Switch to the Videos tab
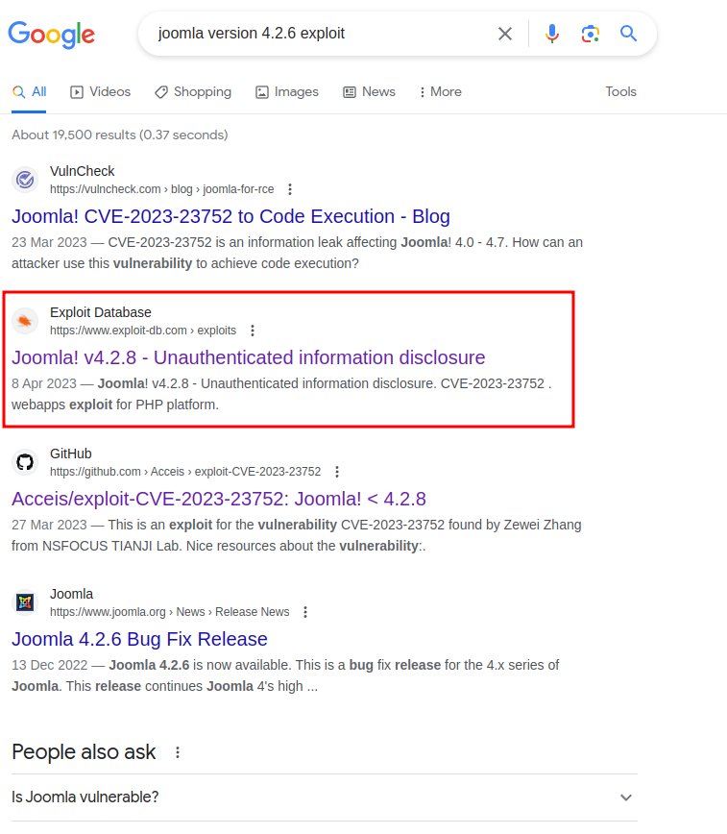Viewport: 727px width, 834px height. (x=100, y=92)
